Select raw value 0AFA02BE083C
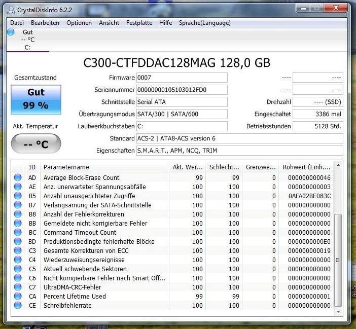Viewport: 356px width, 329px height. pos(309,196)
